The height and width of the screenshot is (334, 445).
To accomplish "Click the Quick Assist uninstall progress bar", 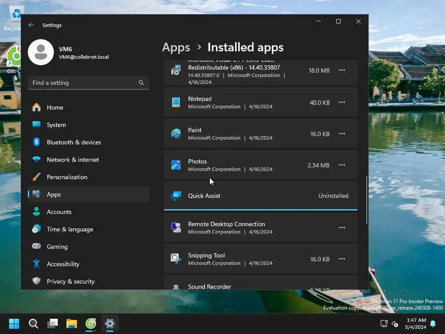I will pyautogui.click(x=261, y=210).
